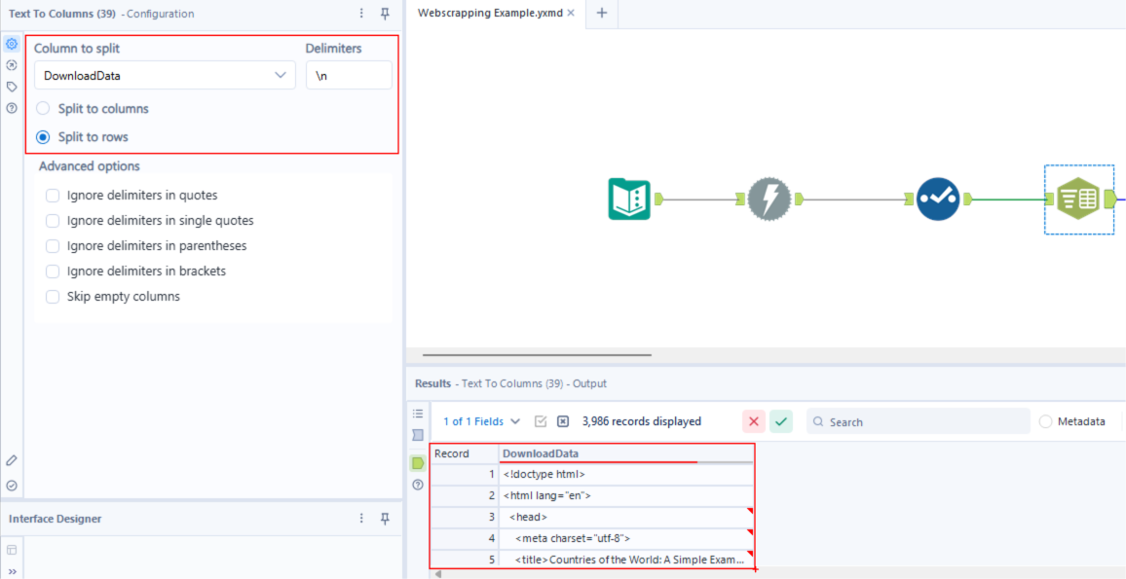Select Split to columns radio button
The image size is (1126, 579).
point(43,109)
